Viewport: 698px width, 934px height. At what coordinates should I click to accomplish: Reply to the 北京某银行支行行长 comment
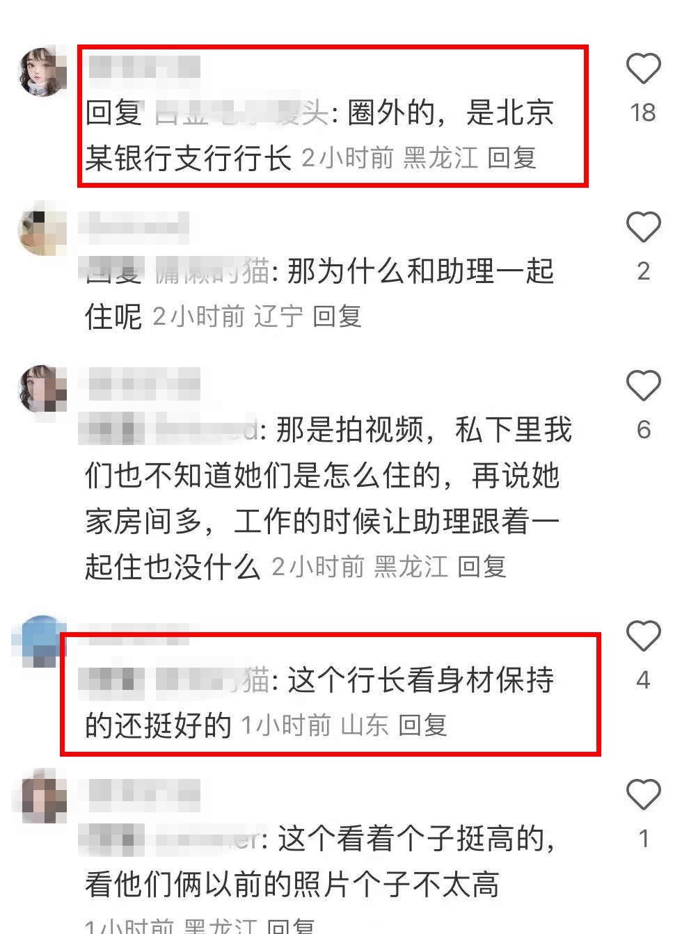[x=511, y=159]
